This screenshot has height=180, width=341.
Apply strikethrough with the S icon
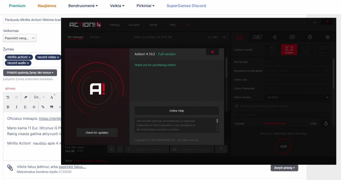(34, 107)
